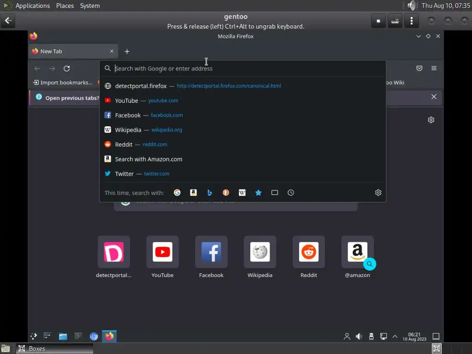Viewport: 472px width, 354px height.
Task: Click the Firefox forward arrow
Action: point(52,69)
